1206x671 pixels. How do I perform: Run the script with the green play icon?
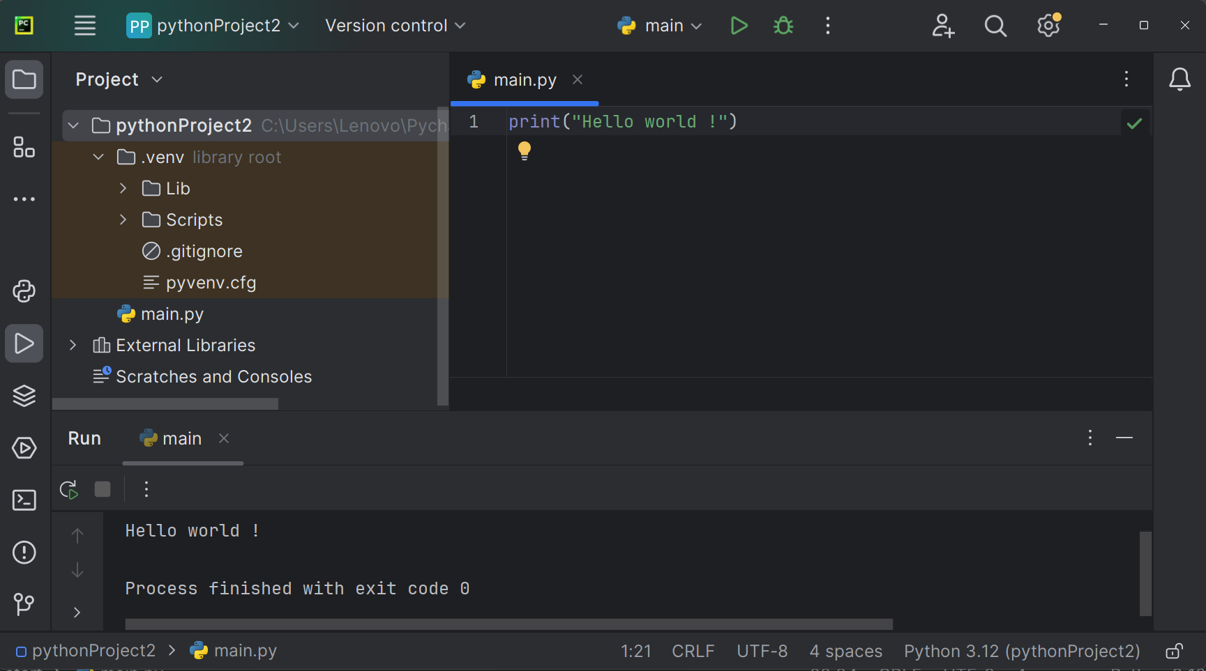pyautogui.click(x=739, y=25)
